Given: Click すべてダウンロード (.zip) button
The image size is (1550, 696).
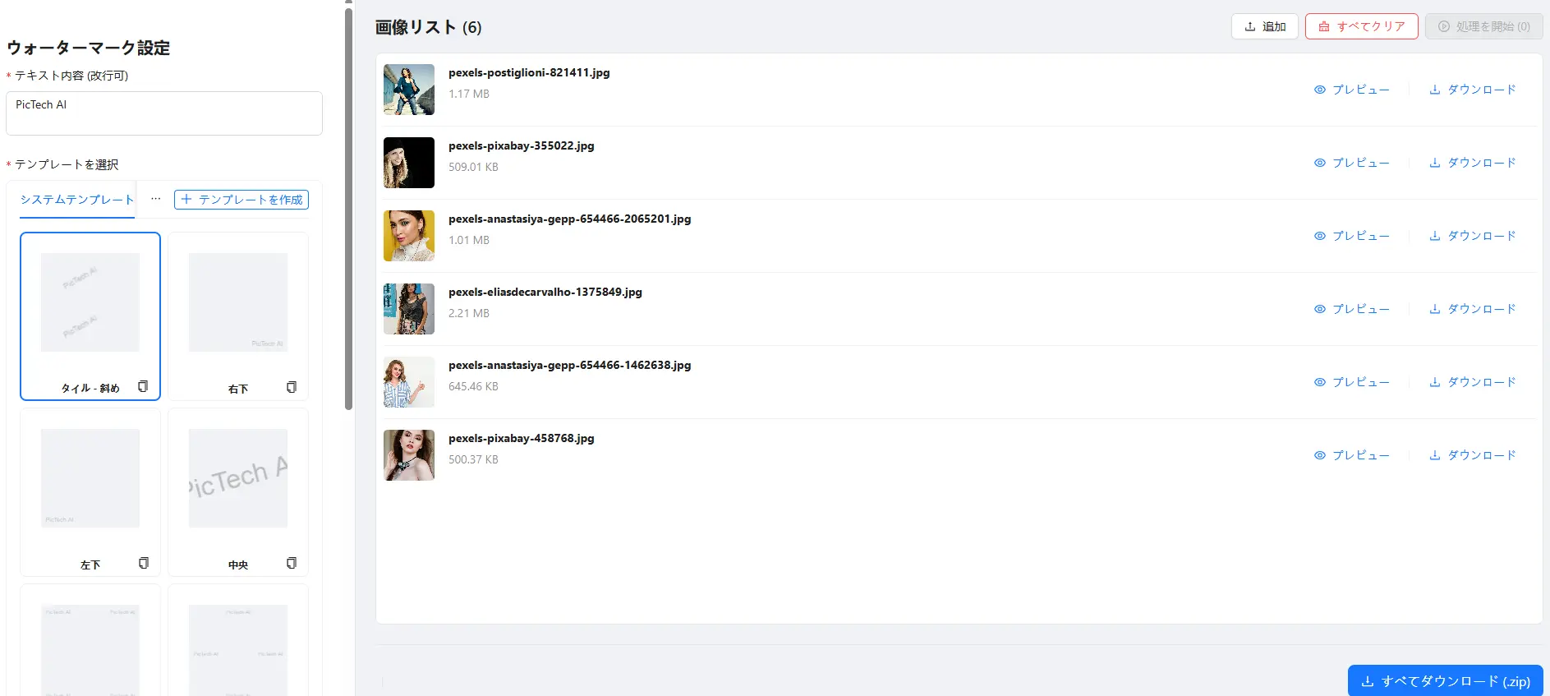Looking at the screenshot, I should pyautogui.click(x=1446, y=681).
